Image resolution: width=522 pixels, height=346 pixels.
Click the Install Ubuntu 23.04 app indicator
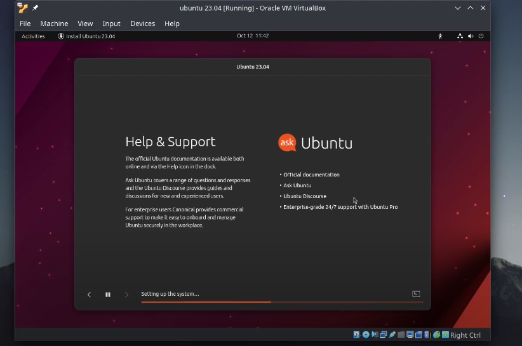(x=86, y=36)
